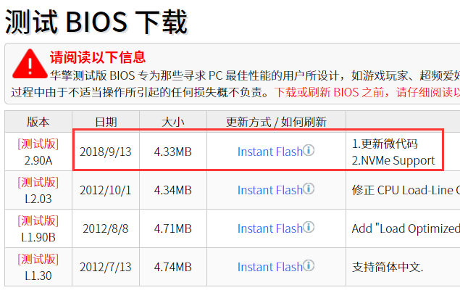Open Instant Flash link for version L2.03
The width and height of the screenshot is (460, 306).
pos(269,190)
